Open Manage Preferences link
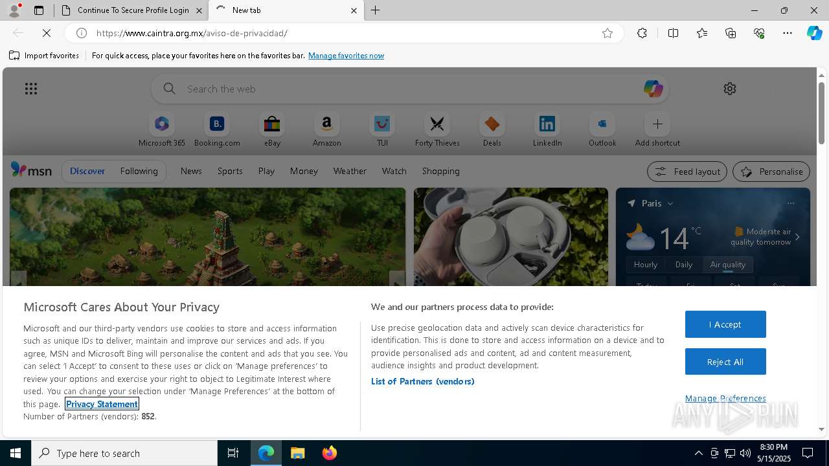The image size is (829, 466). tap(725, 398)
